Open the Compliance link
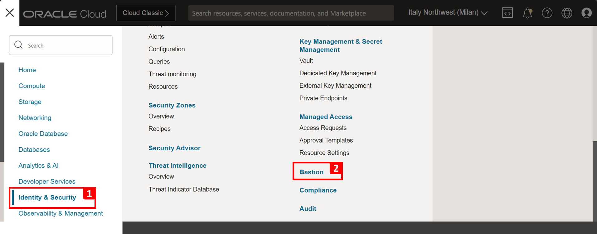597x234 pixels. point(318,190)
